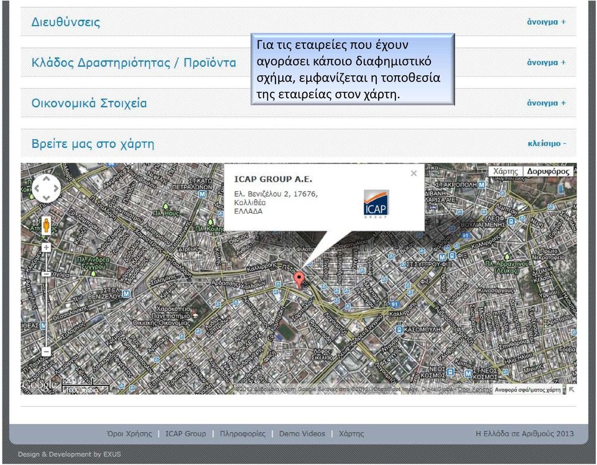The height and width of the screenshot is (465, 597).
Task: Select the ΣΤ.ΕΛ.ΒΕΝΙΖΕΛΟΥ metro station icon
Action: pyautogui.click(x=126, y=293)
